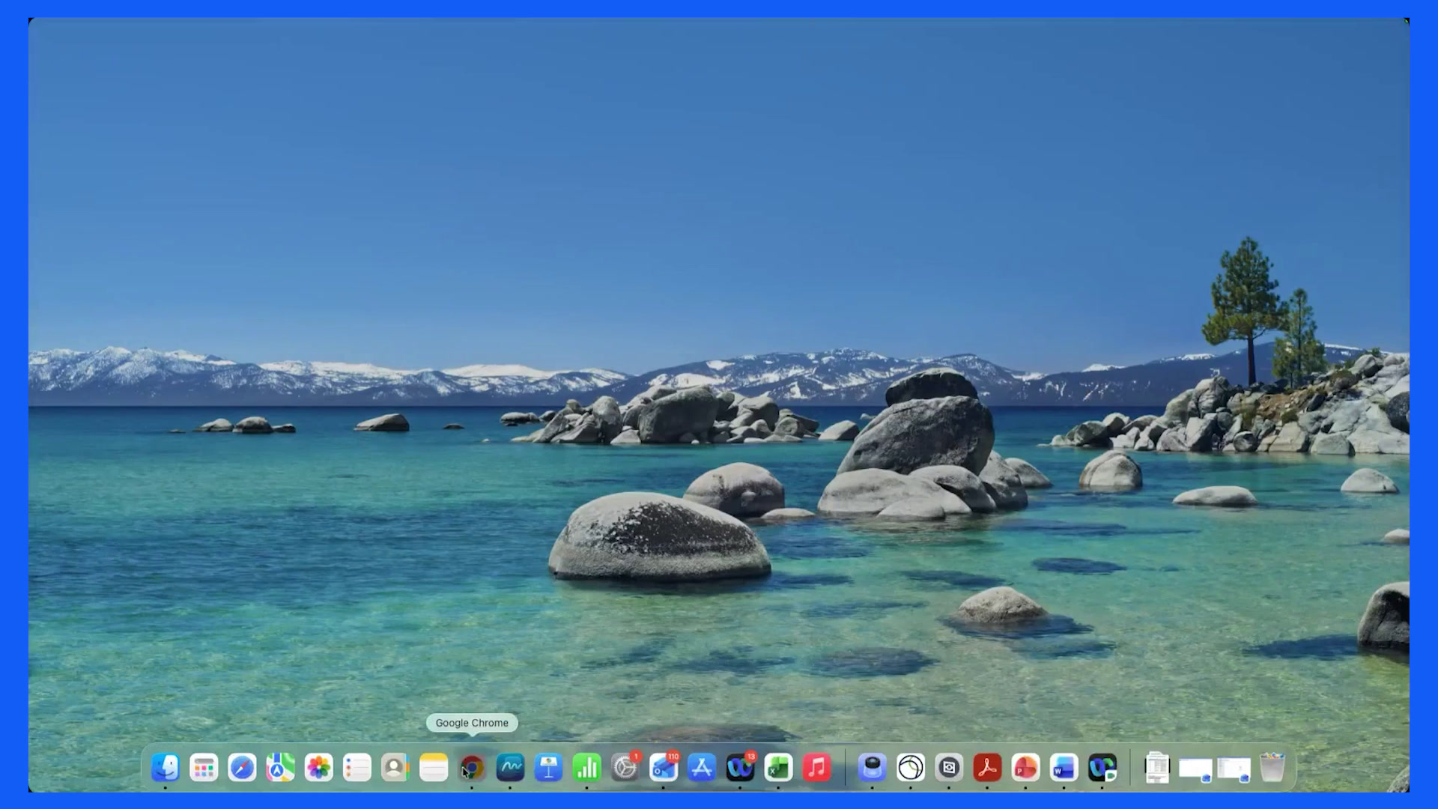1438x809 pixels.
Task: Restore the second minimized Outlook window
Action: pyautogui.click(x=1234, y=769)
